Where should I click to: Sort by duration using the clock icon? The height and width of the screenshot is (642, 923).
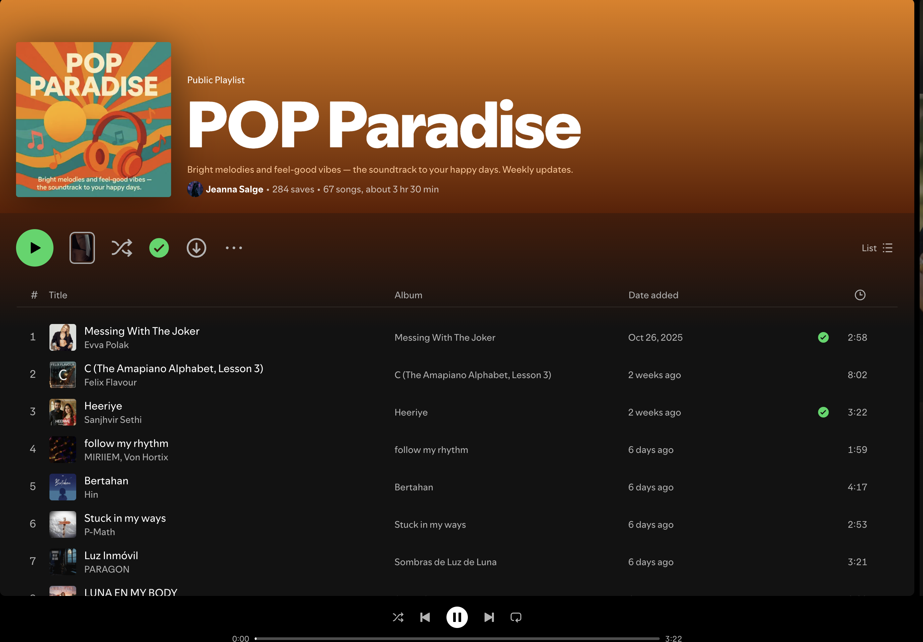pyautogui.click(x=860, y=295)
